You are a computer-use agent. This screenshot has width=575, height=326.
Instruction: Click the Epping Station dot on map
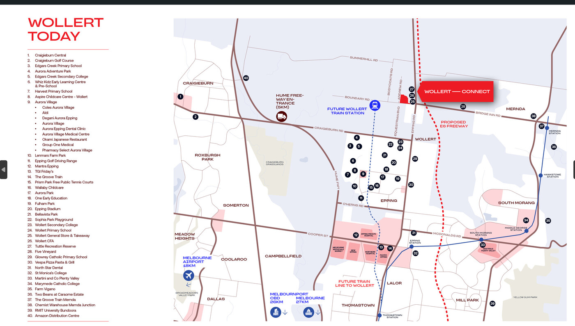point(412,246)
